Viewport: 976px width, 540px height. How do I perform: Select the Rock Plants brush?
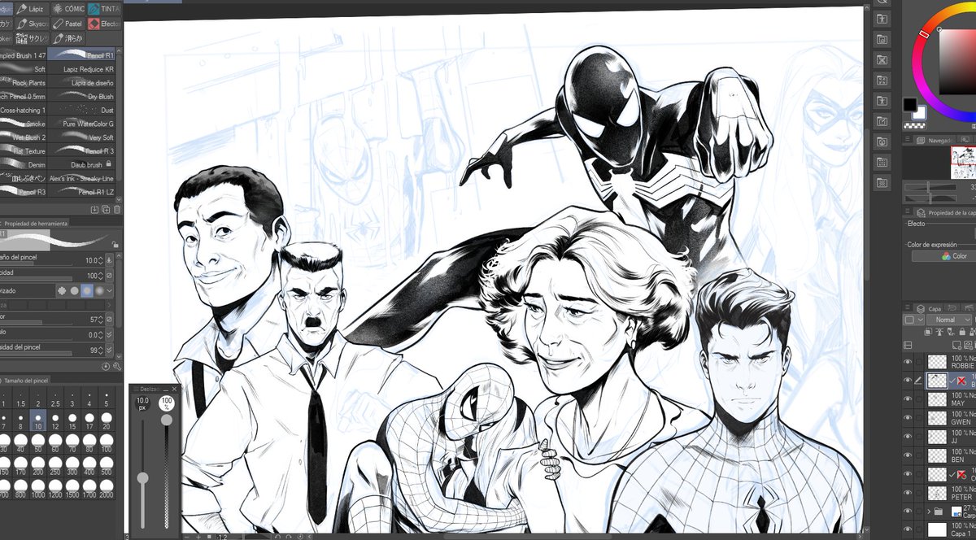(23, 83)
